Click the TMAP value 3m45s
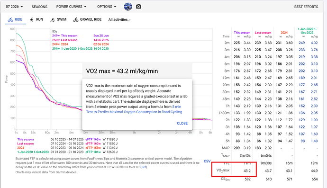Screen dimensions: 327x188 (245, 155)
